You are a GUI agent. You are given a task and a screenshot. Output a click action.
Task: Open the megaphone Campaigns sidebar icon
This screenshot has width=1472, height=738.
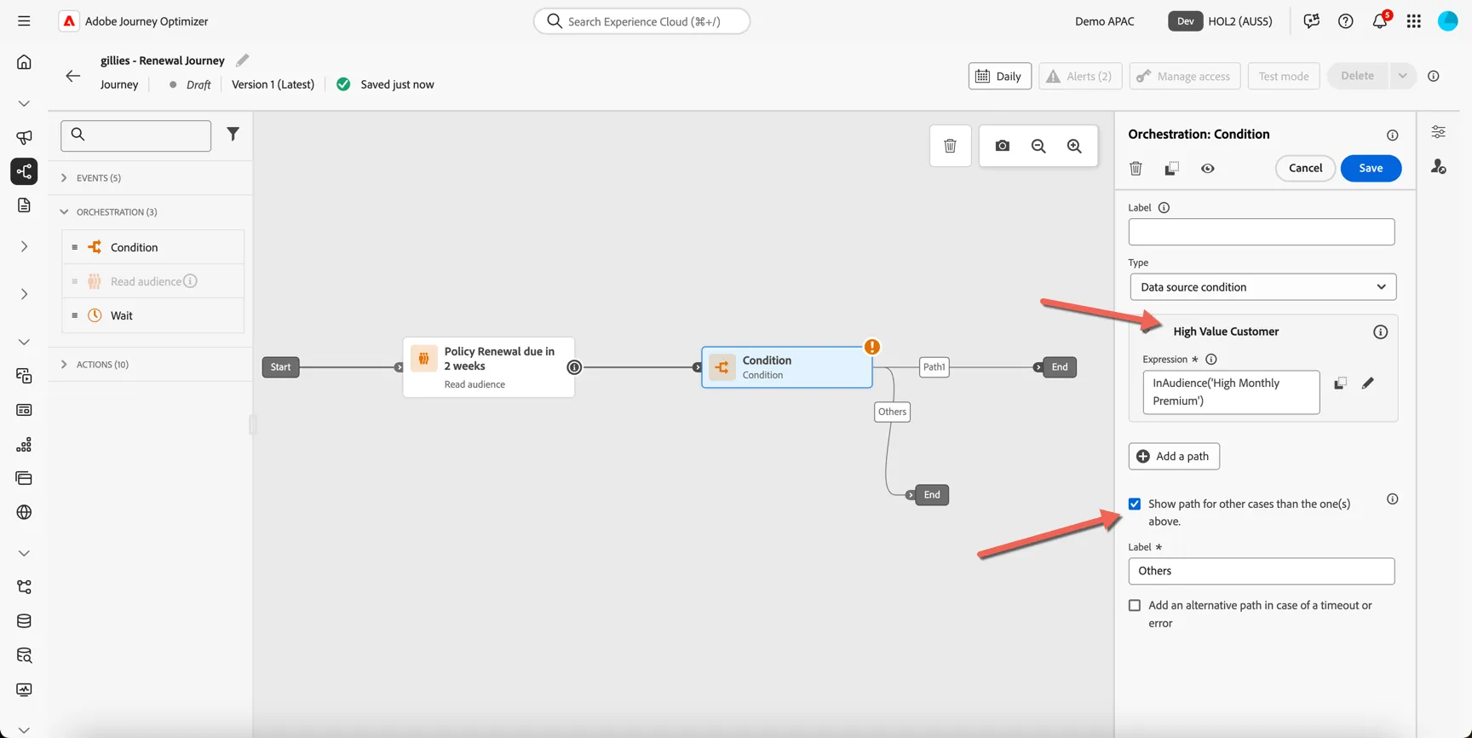(24, 137)
